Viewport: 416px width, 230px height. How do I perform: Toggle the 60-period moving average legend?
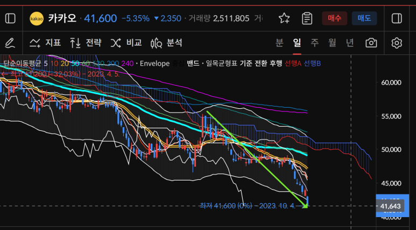click(x=86, y=64)
